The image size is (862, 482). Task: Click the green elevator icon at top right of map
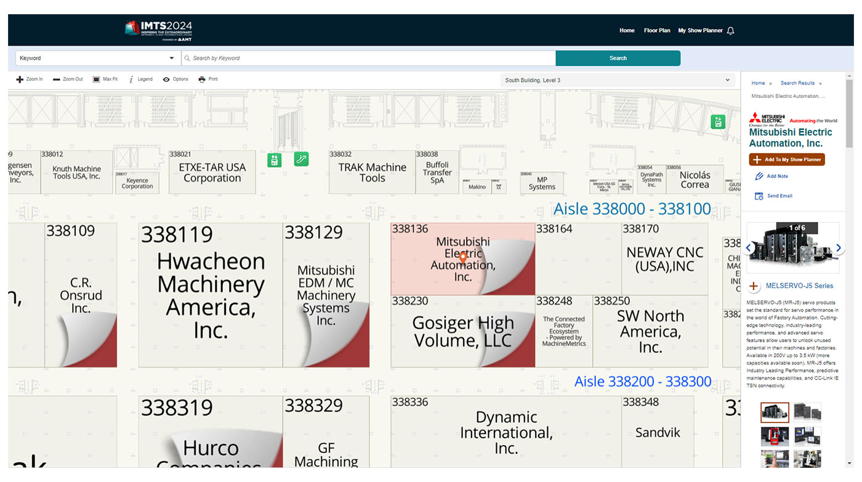(x=718, y=122)
